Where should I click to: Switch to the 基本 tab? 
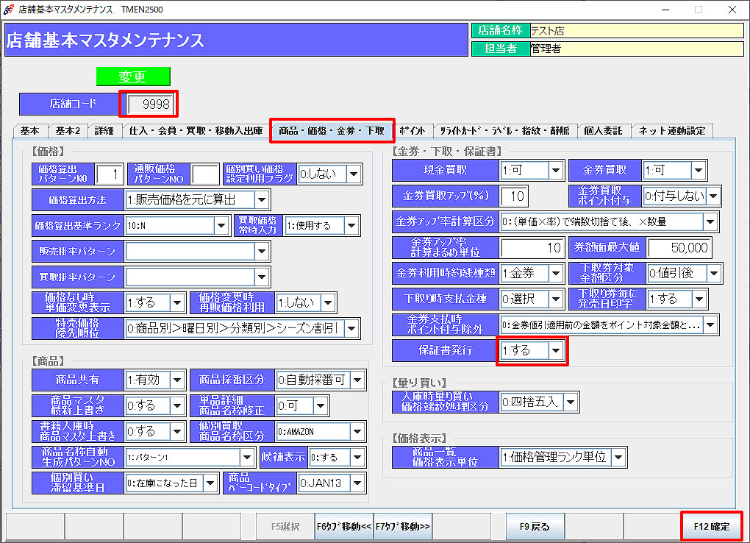click(x=30, y=131)
